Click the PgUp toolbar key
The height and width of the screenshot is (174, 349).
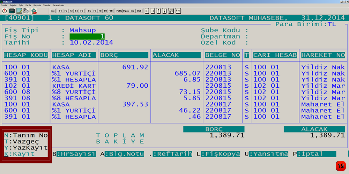[119, 11]
